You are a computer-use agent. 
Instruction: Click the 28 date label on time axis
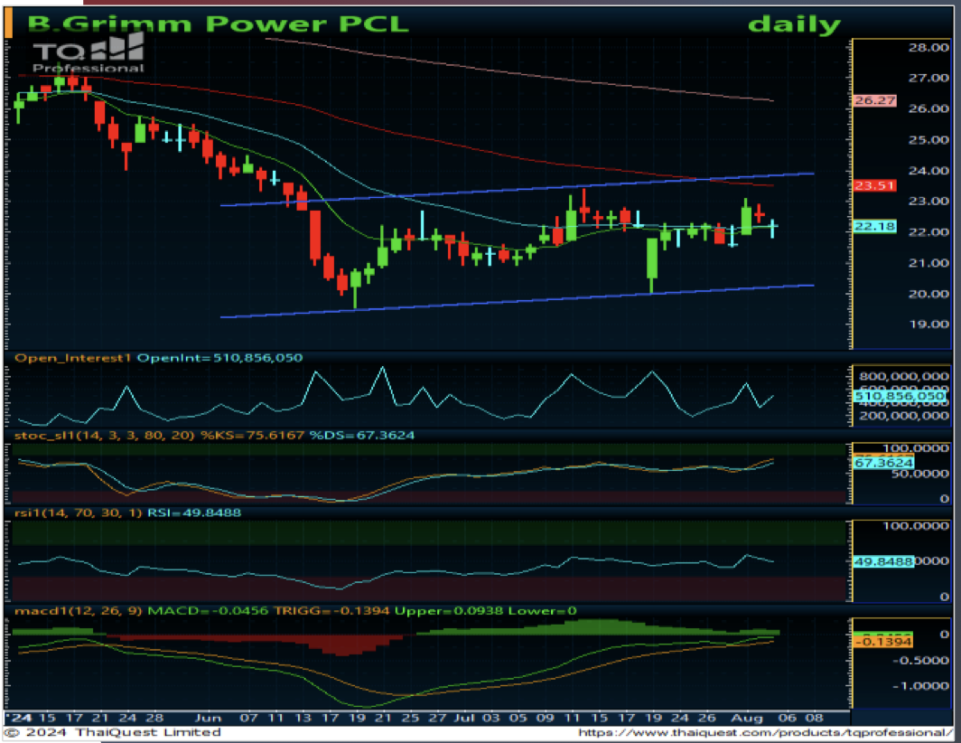[154, 717]
